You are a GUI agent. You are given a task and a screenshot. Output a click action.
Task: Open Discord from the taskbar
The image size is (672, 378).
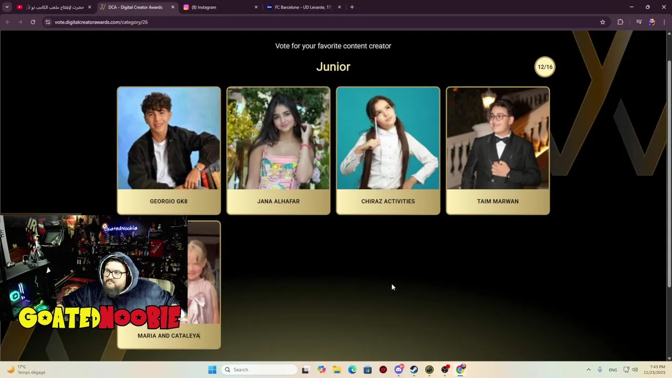tap(398, 370)
